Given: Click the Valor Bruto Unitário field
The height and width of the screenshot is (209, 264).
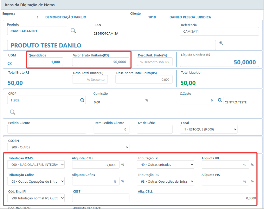Looking at the screenshot, I should [101, 62].
